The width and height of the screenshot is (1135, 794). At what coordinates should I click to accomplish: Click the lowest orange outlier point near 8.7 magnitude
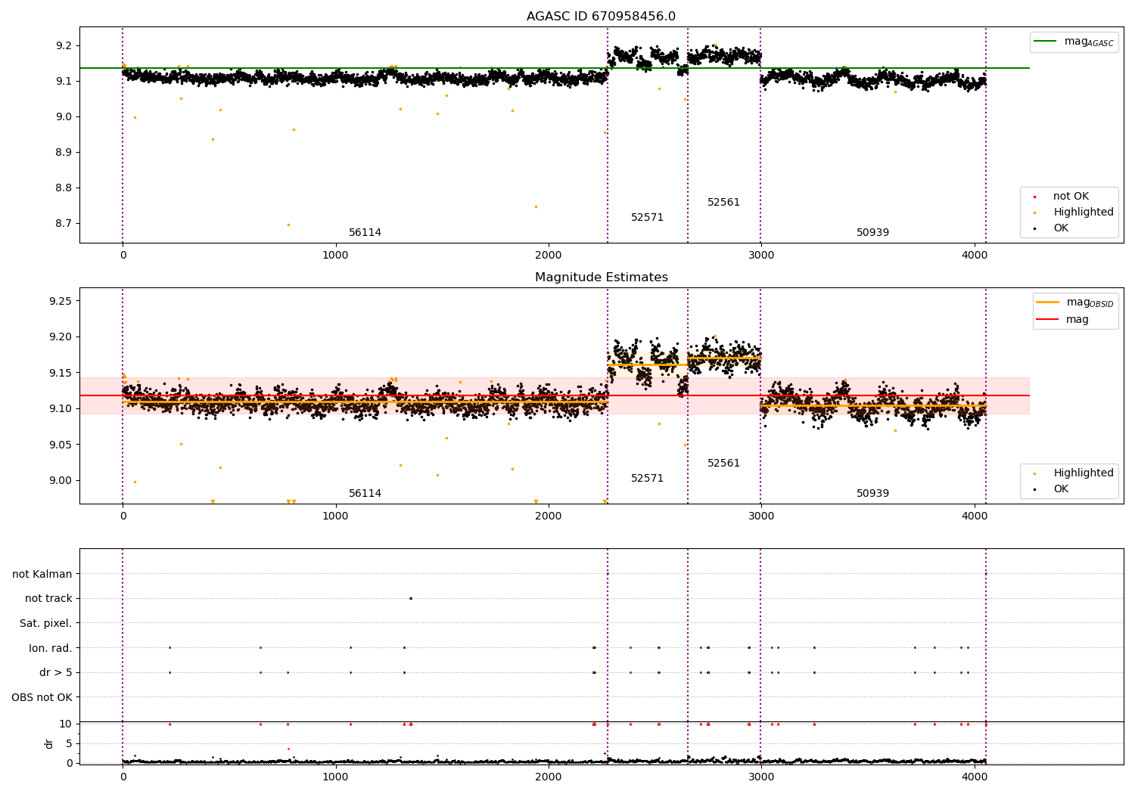[x=288, y=225]
